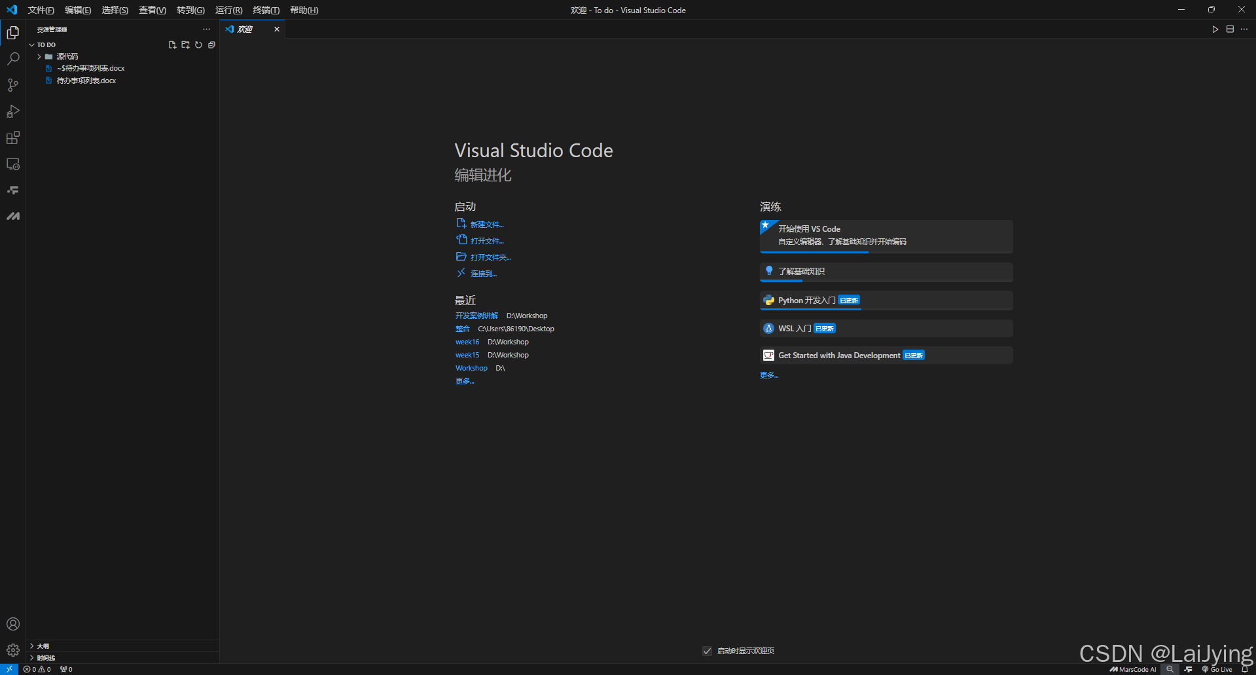Click the zoom magnifier icon in status bar
This screenshot has height=675, width=1256.
pos(1170,669)
